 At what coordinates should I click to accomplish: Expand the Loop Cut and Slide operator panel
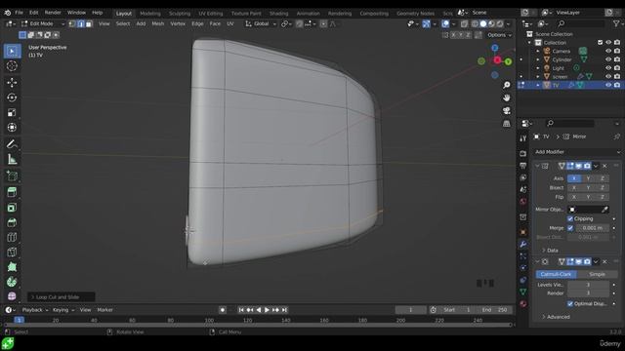point(61,296)
